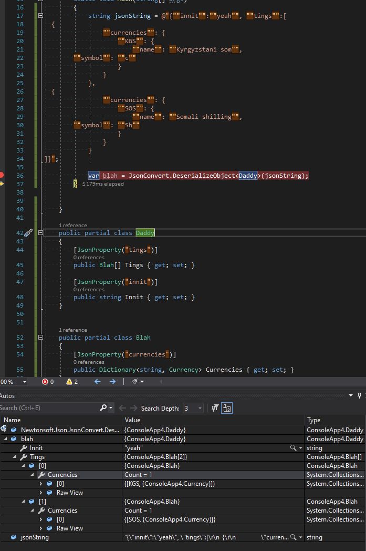Navigate backward with the blue left arrow
Image resolution: width=366 pixels, height=551 pixels.
tap(98, 381)
